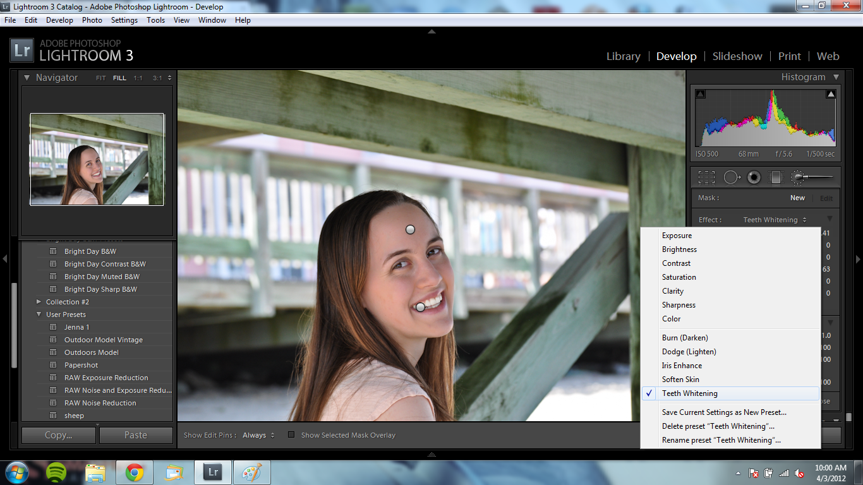Expand the Collection #2 preset folder
This screenshot has width=863, height=485.
pos(39,302)
